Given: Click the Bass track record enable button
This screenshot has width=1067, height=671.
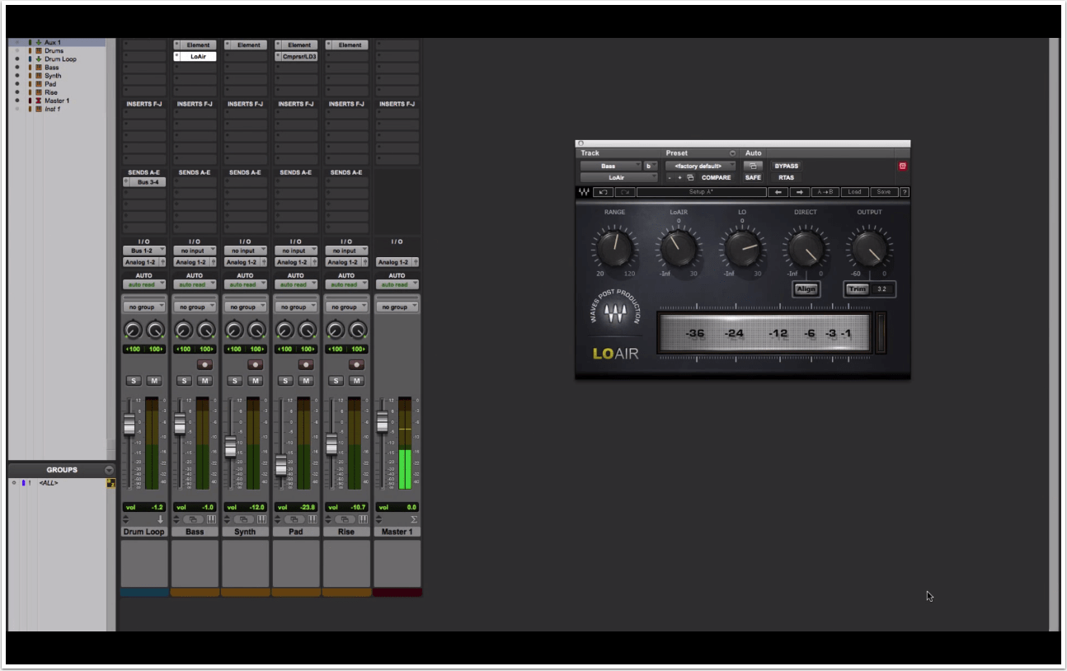Looking at the screenshot, I should 204,364.
